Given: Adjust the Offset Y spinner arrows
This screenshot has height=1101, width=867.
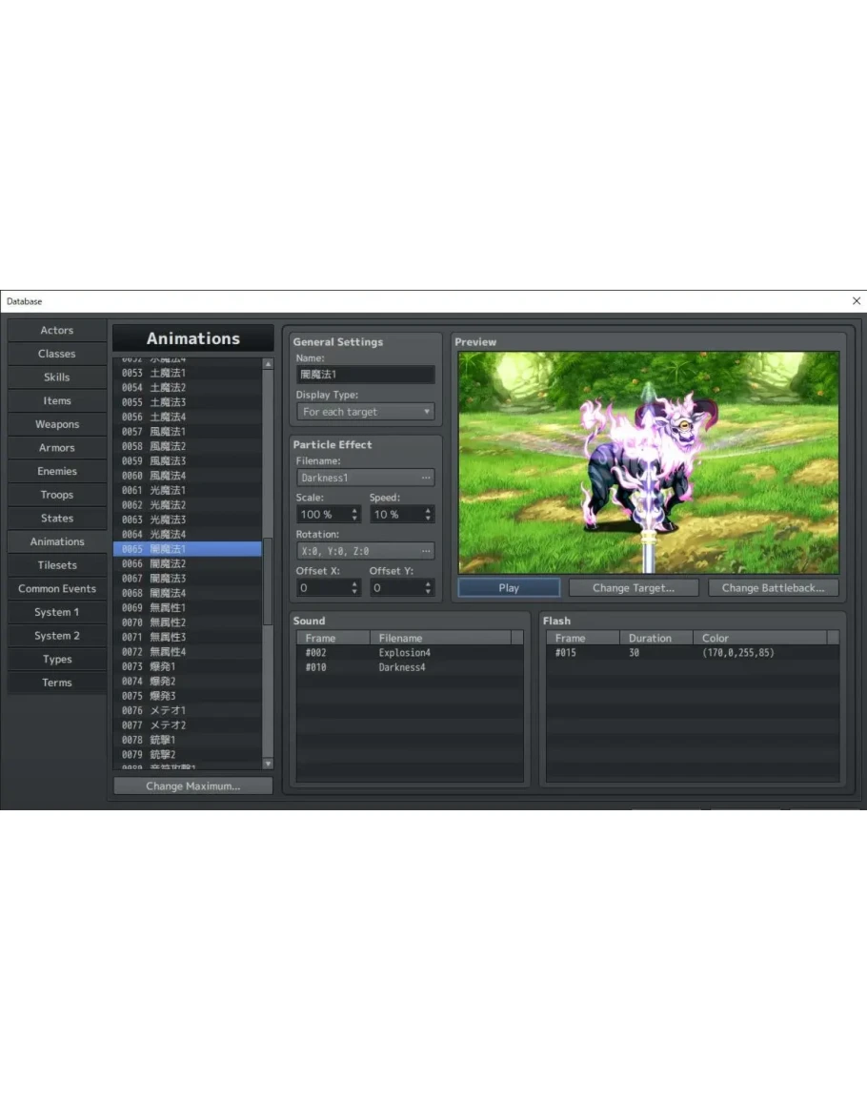Looking at the screenshot, I should click(x=428, y=588).
